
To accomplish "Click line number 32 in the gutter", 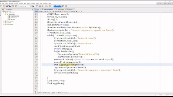I will coord(36,65).
